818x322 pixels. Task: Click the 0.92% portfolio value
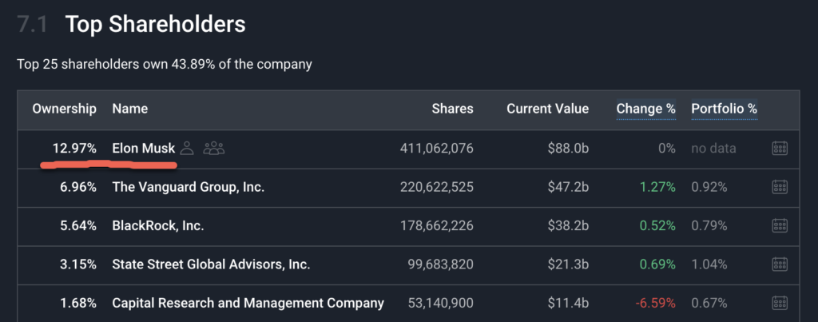(709, 187)
